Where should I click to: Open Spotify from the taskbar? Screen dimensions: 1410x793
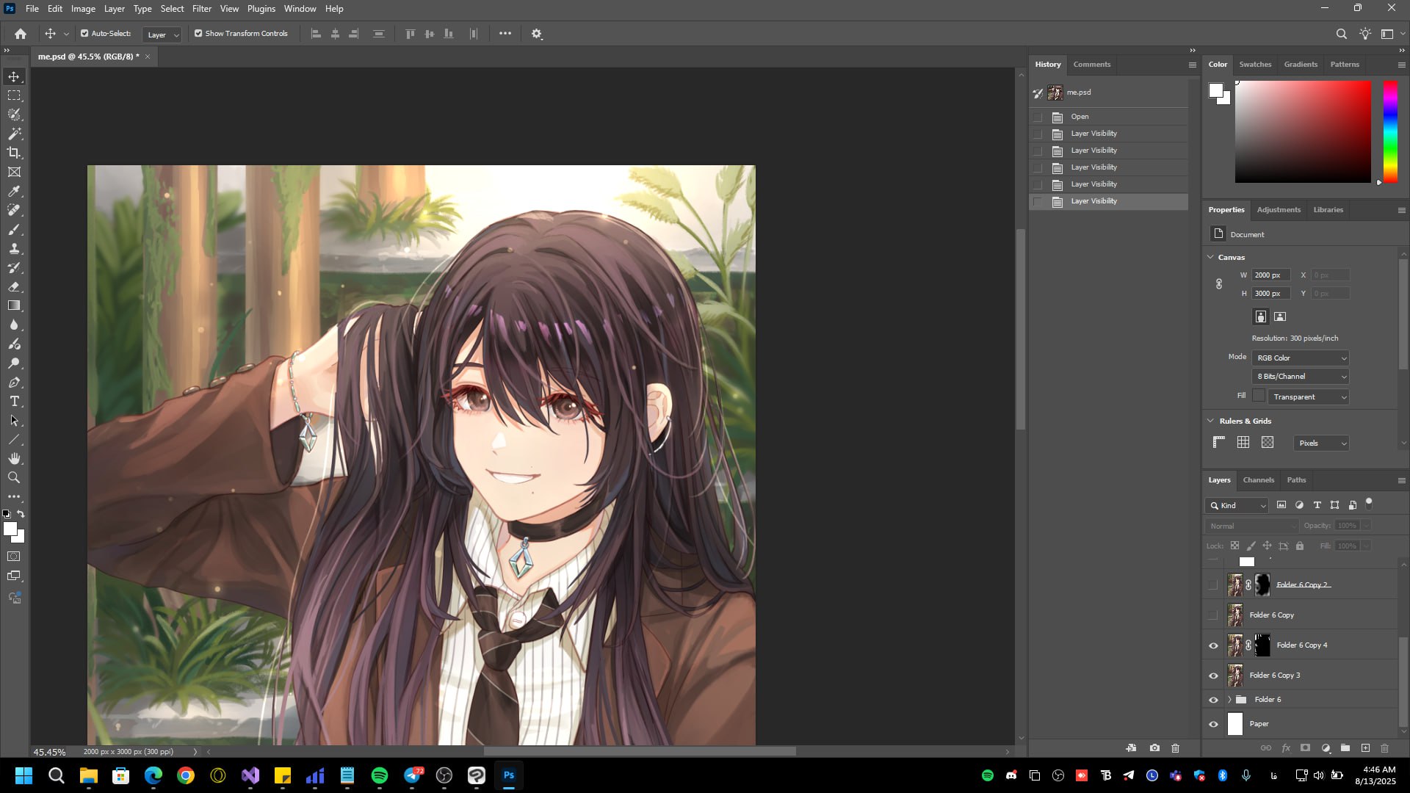coord(380,775)
